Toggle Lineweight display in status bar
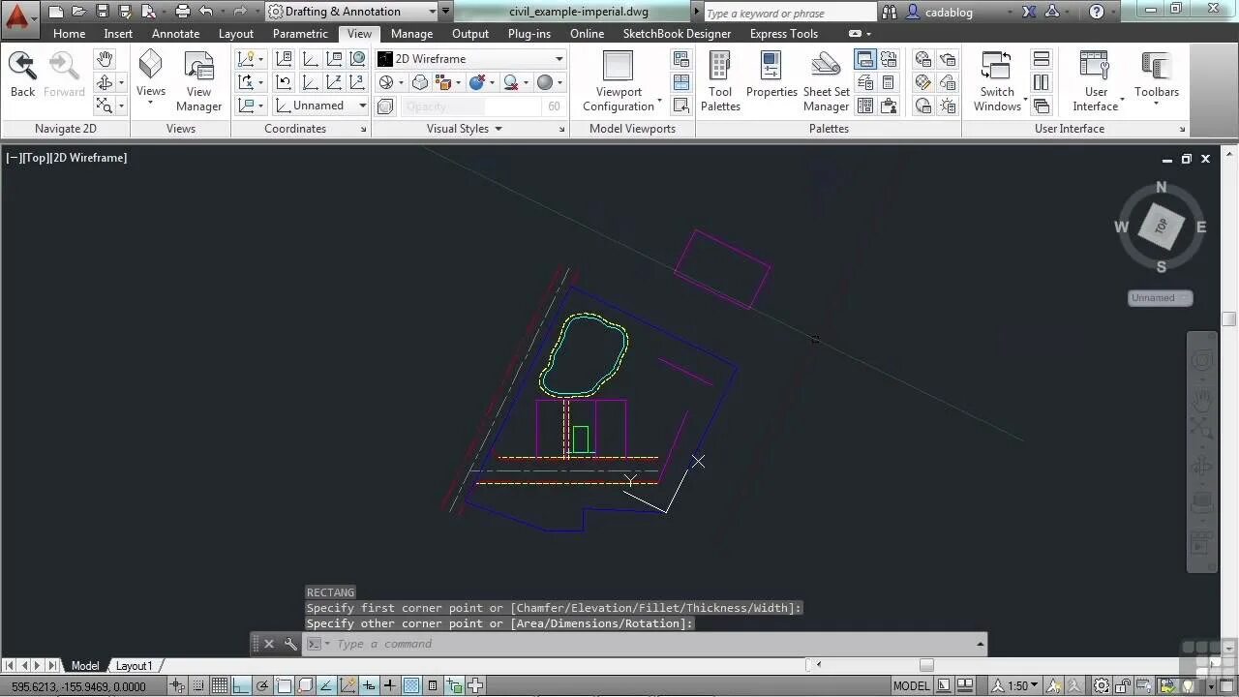 tap(390, 686)
